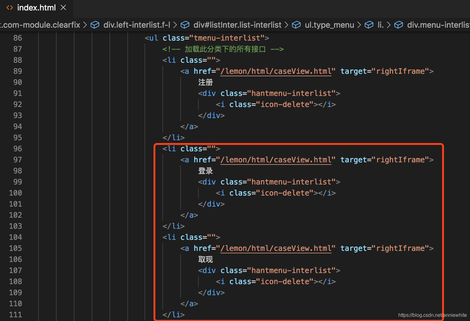
Task: Click closing </div> tag on line 101
Action: [x=212, y=204]
